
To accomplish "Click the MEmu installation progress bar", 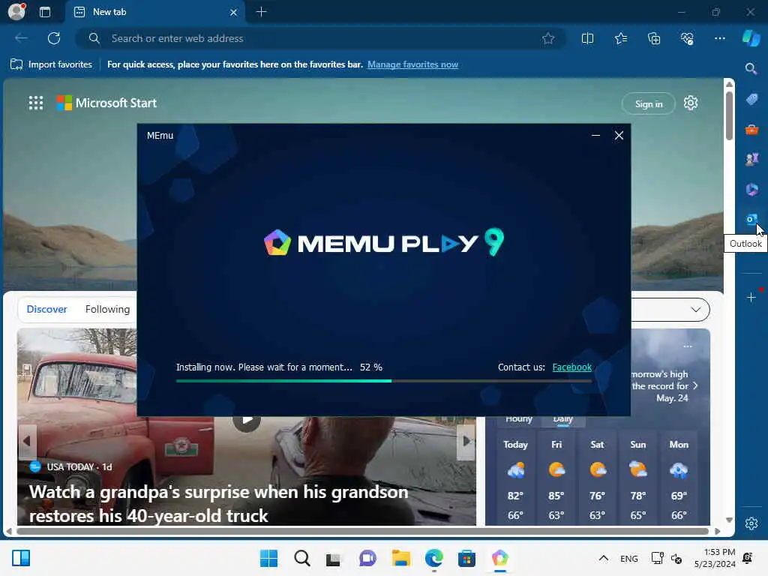I will pos(384,380).
